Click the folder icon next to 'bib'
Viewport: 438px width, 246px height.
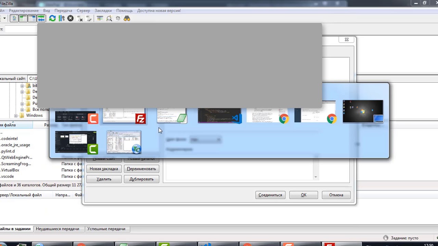click(x=28, y=85)
